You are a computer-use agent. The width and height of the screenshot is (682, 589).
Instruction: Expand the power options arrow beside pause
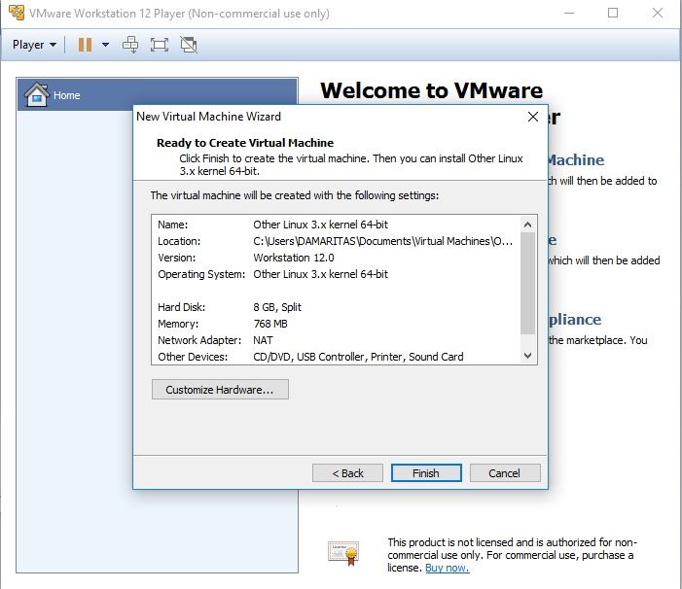pos(105,45)
